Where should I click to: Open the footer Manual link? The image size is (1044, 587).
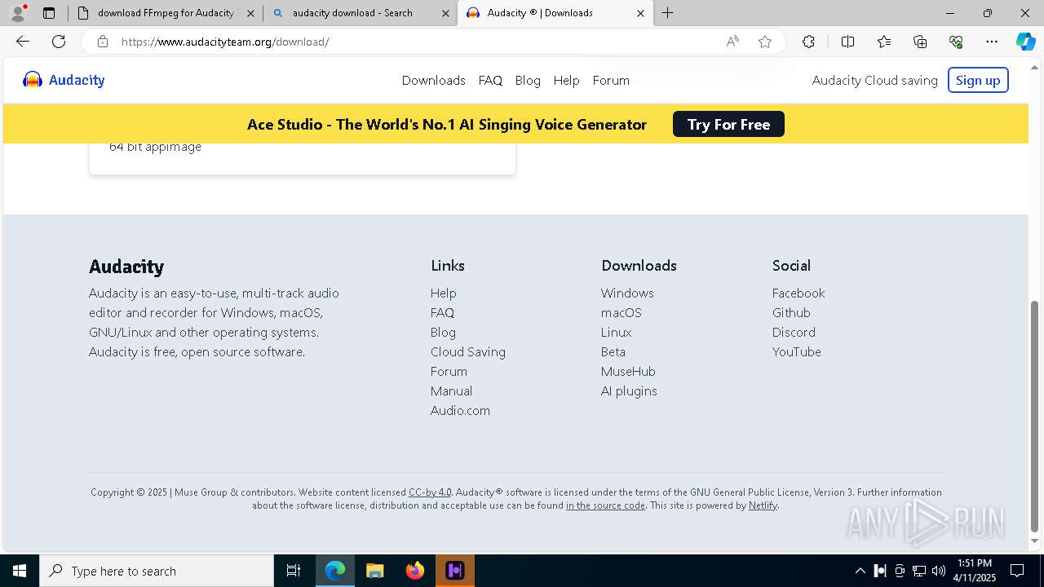(451, 391)
